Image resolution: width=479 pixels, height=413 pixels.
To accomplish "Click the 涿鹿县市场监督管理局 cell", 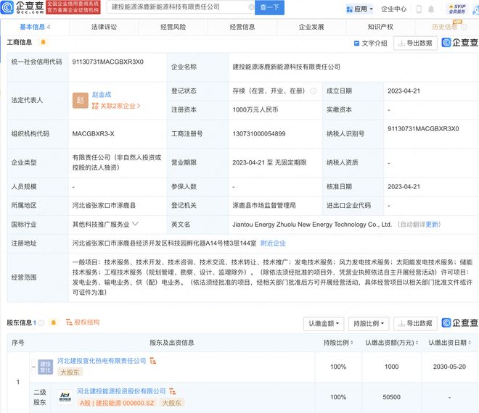I will tap(264, 205).
